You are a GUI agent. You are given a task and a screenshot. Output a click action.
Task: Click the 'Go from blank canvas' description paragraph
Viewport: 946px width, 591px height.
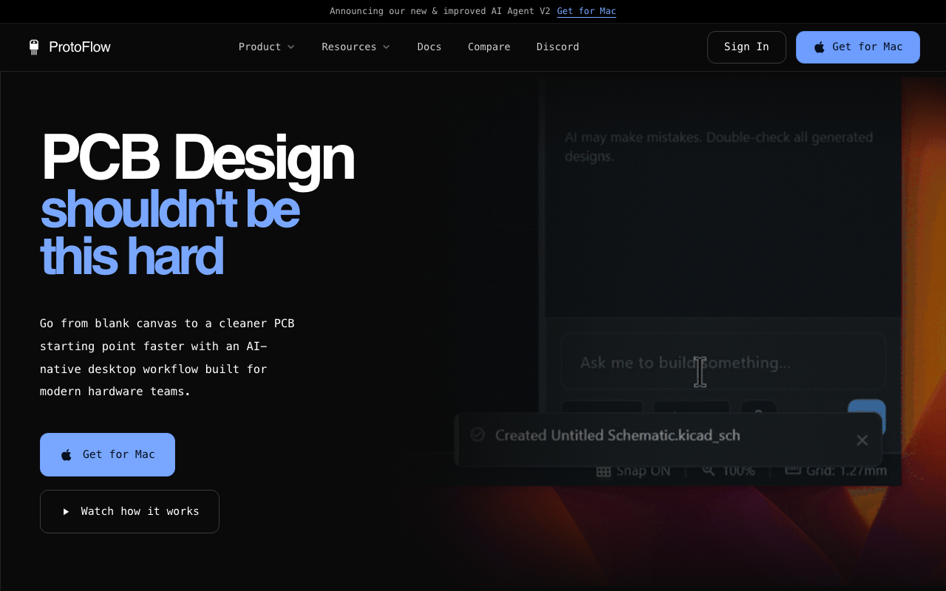click(167, 358)
